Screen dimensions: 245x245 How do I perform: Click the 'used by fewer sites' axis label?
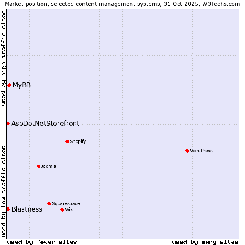pyautogui.click(x=42, y=242)
